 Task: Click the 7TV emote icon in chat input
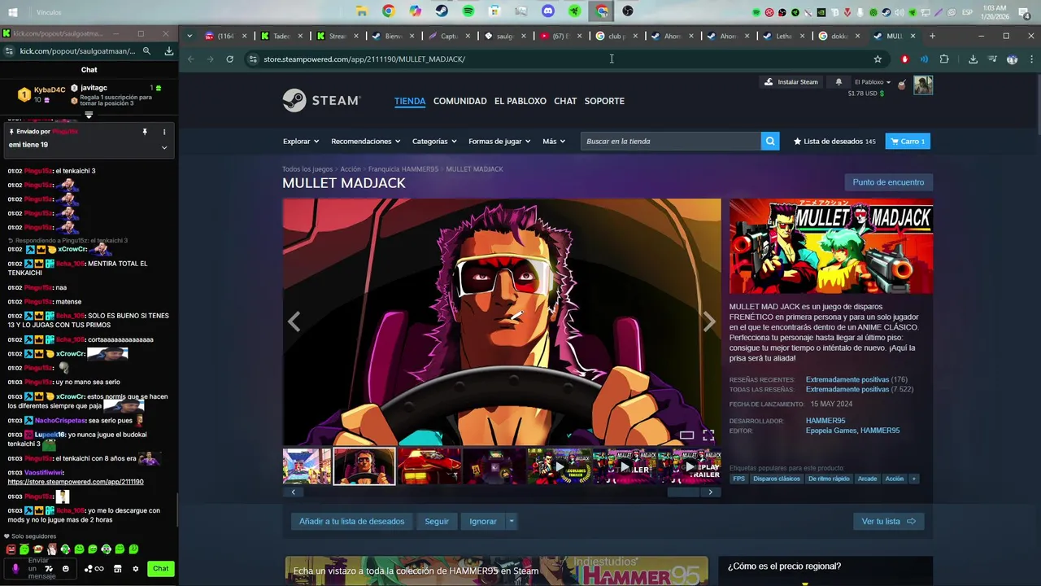coord(49,569)
